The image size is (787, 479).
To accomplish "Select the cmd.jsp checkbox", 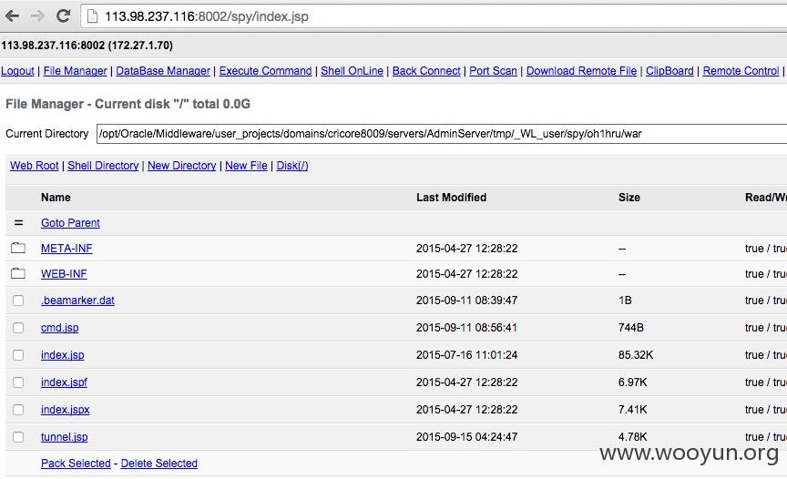I will tap(18, 328).
